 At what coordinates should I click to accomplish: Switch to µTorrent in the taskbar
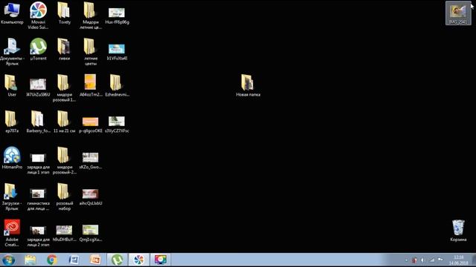[118, 260]
